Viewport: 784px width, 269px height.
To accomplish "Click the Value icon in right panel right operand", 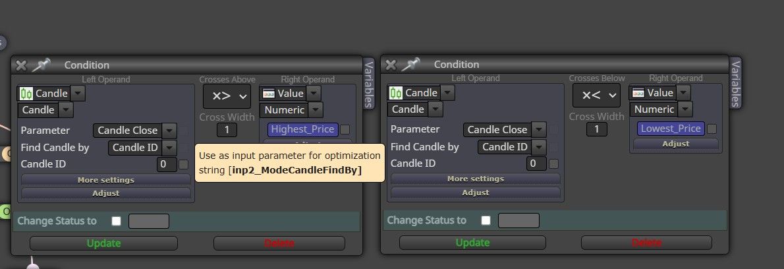I will (x=638, y=93).
